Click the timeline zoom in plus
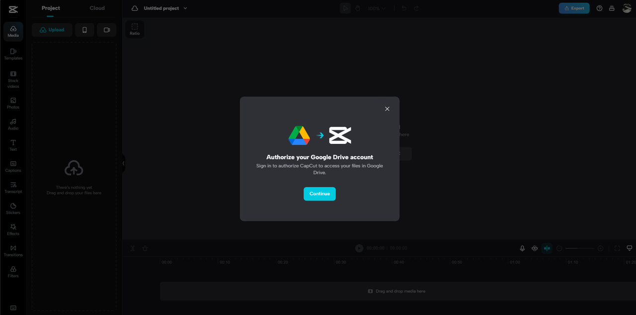The height and width of the screenshot is (315, 636). (600, 249)
